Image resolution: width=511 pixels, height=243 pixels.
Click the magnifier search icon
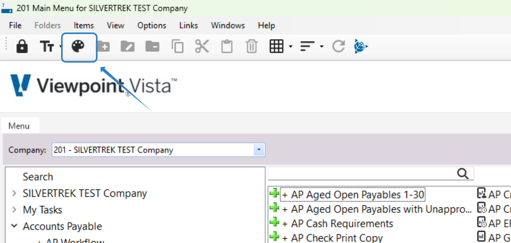pos(463,174)
